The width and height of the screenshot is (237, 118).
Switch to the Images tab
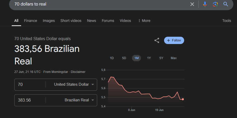[x=49, y=21]
